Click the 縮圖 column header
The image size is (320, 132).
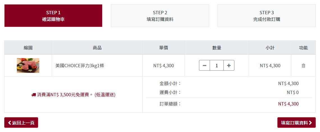[x=28, y=48]
